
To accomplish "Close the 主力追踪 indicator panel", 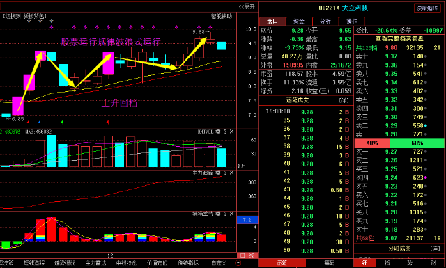I will [x=231, y=173].
